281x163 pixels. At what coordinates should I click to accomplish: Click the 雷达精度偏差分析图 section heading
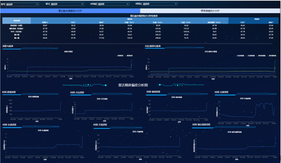tap(133, 85)
